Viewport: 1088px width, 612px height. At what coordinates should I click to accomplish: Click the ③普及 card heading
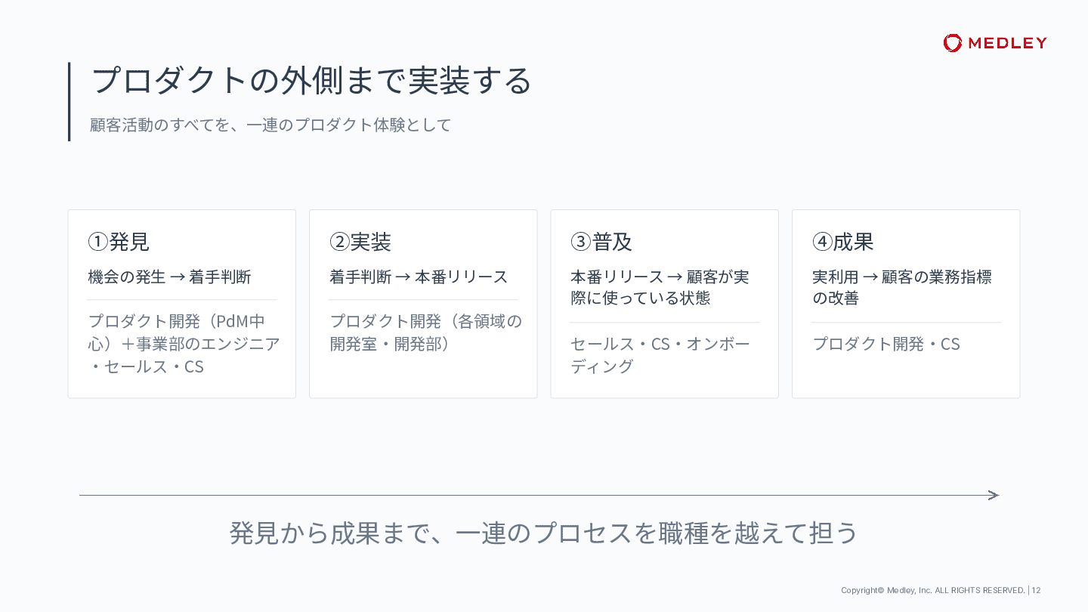601,242
